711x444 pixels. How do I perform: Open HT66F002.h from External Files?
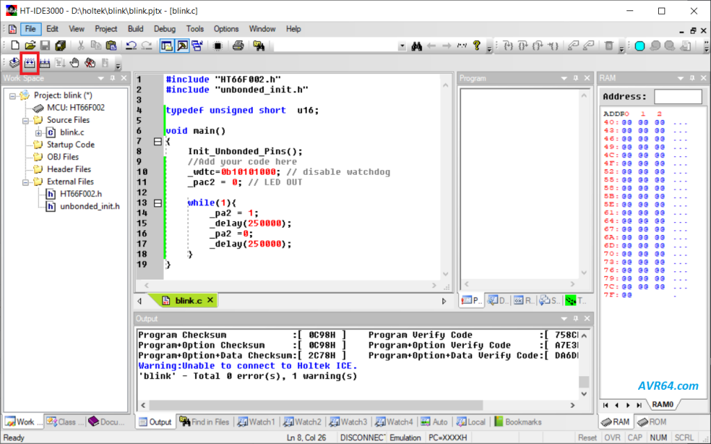(80, 194)
